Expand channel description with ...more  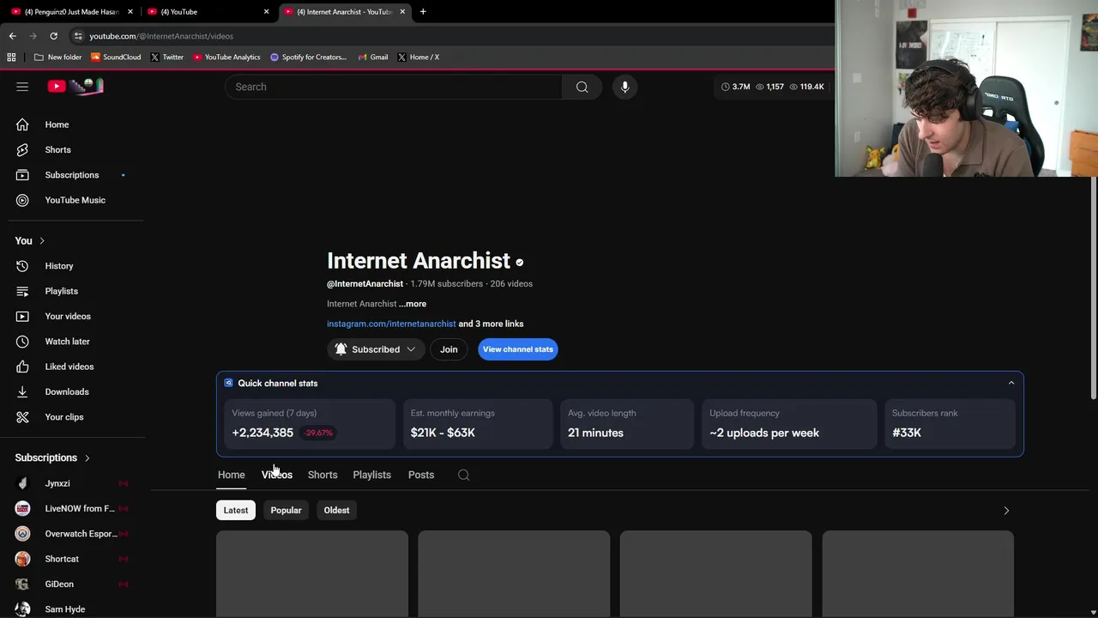[x=413, y=304]
